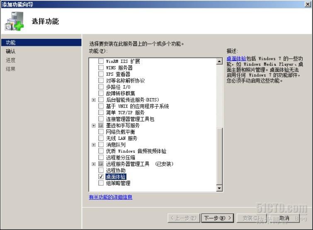Image resolution: width=313 pixels, height=230 pixels.
Task: Enable the XPS 查看器 checkbox
Action: [x=101, y=74]
